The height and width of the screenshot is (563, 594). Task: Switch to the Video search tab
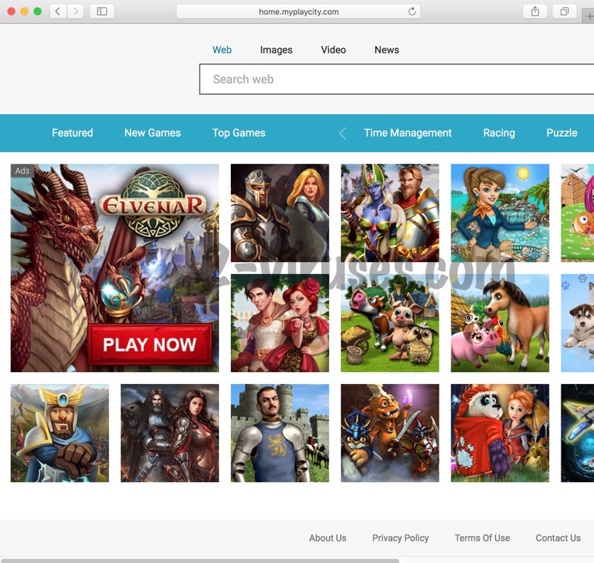[333, 50]
